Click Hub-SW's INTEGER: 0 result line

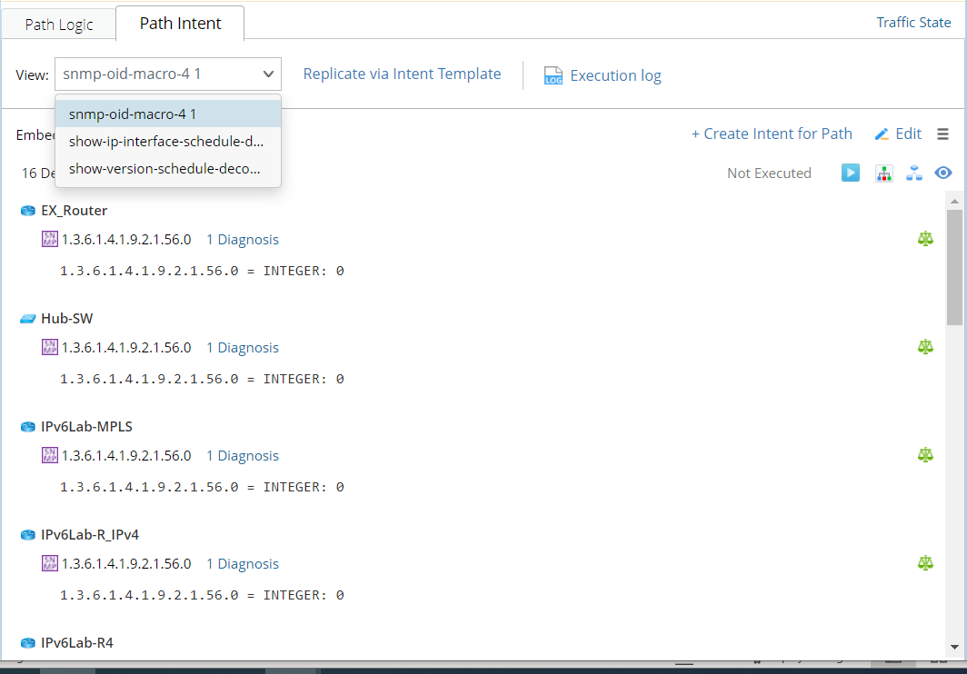[202, 379]
